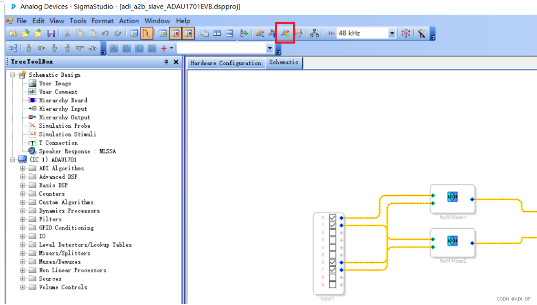Open the Tools menu
537x305 pixels.
[x=78, y=21]
